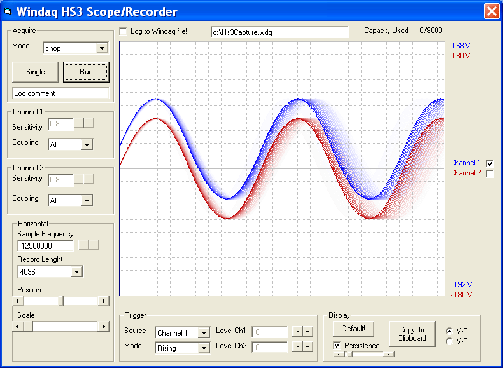The height and width of the screenshot is (368, 503).
Task: Select the V-F display radio button
Action: (449, 341)
